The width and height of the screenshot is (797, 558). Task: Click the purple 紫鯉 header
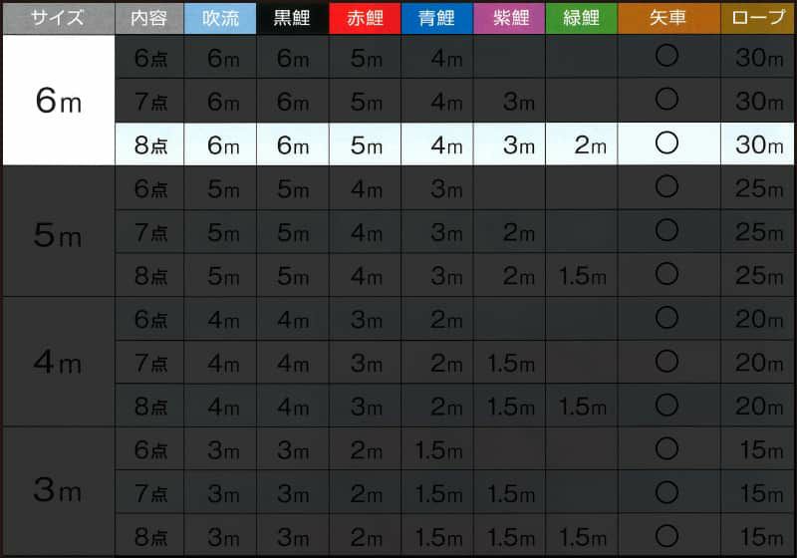tap(509, 18)
